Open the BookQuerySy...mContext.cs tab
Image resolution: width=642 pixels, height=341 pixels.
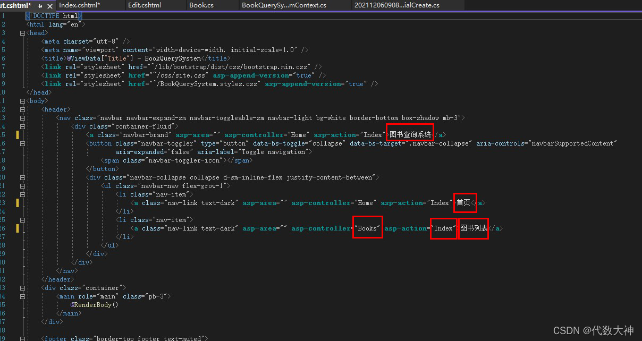[x=284, y=5]
